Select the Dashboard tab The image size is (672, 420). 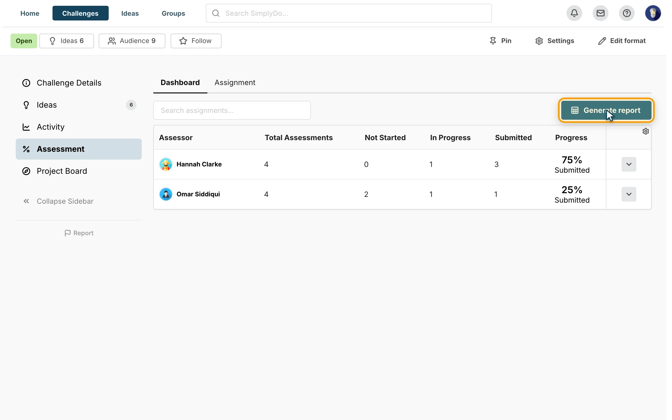[180, 82]
